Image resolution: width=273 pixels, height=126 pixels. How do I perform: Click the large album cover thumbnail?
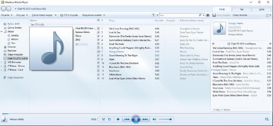[51, 48]
